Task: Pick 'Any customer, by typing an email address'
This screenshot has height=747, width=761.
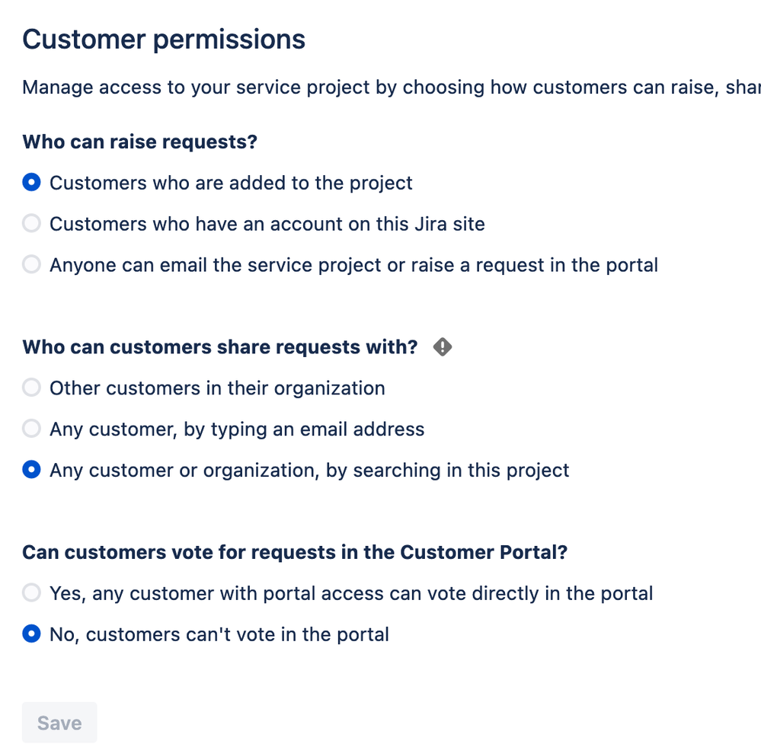Action: click(x=31, y=429)
